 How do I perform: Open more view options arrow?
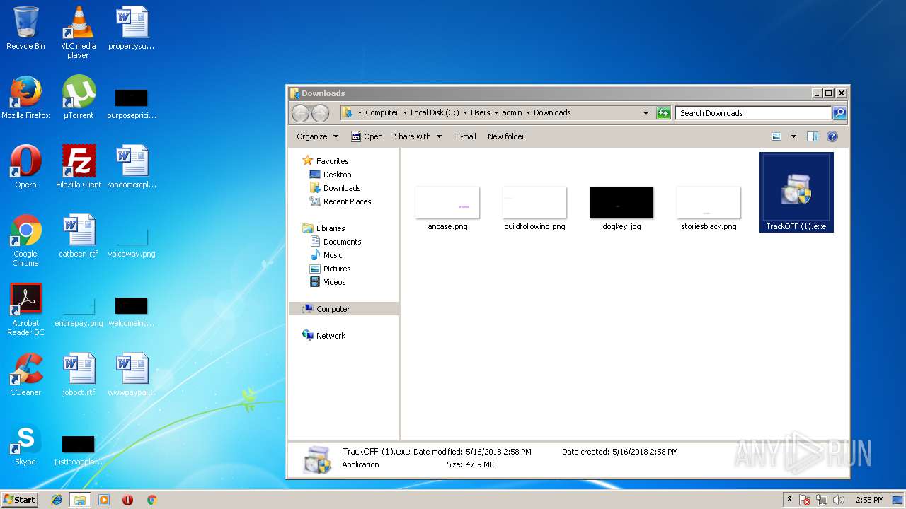(793, 136)
